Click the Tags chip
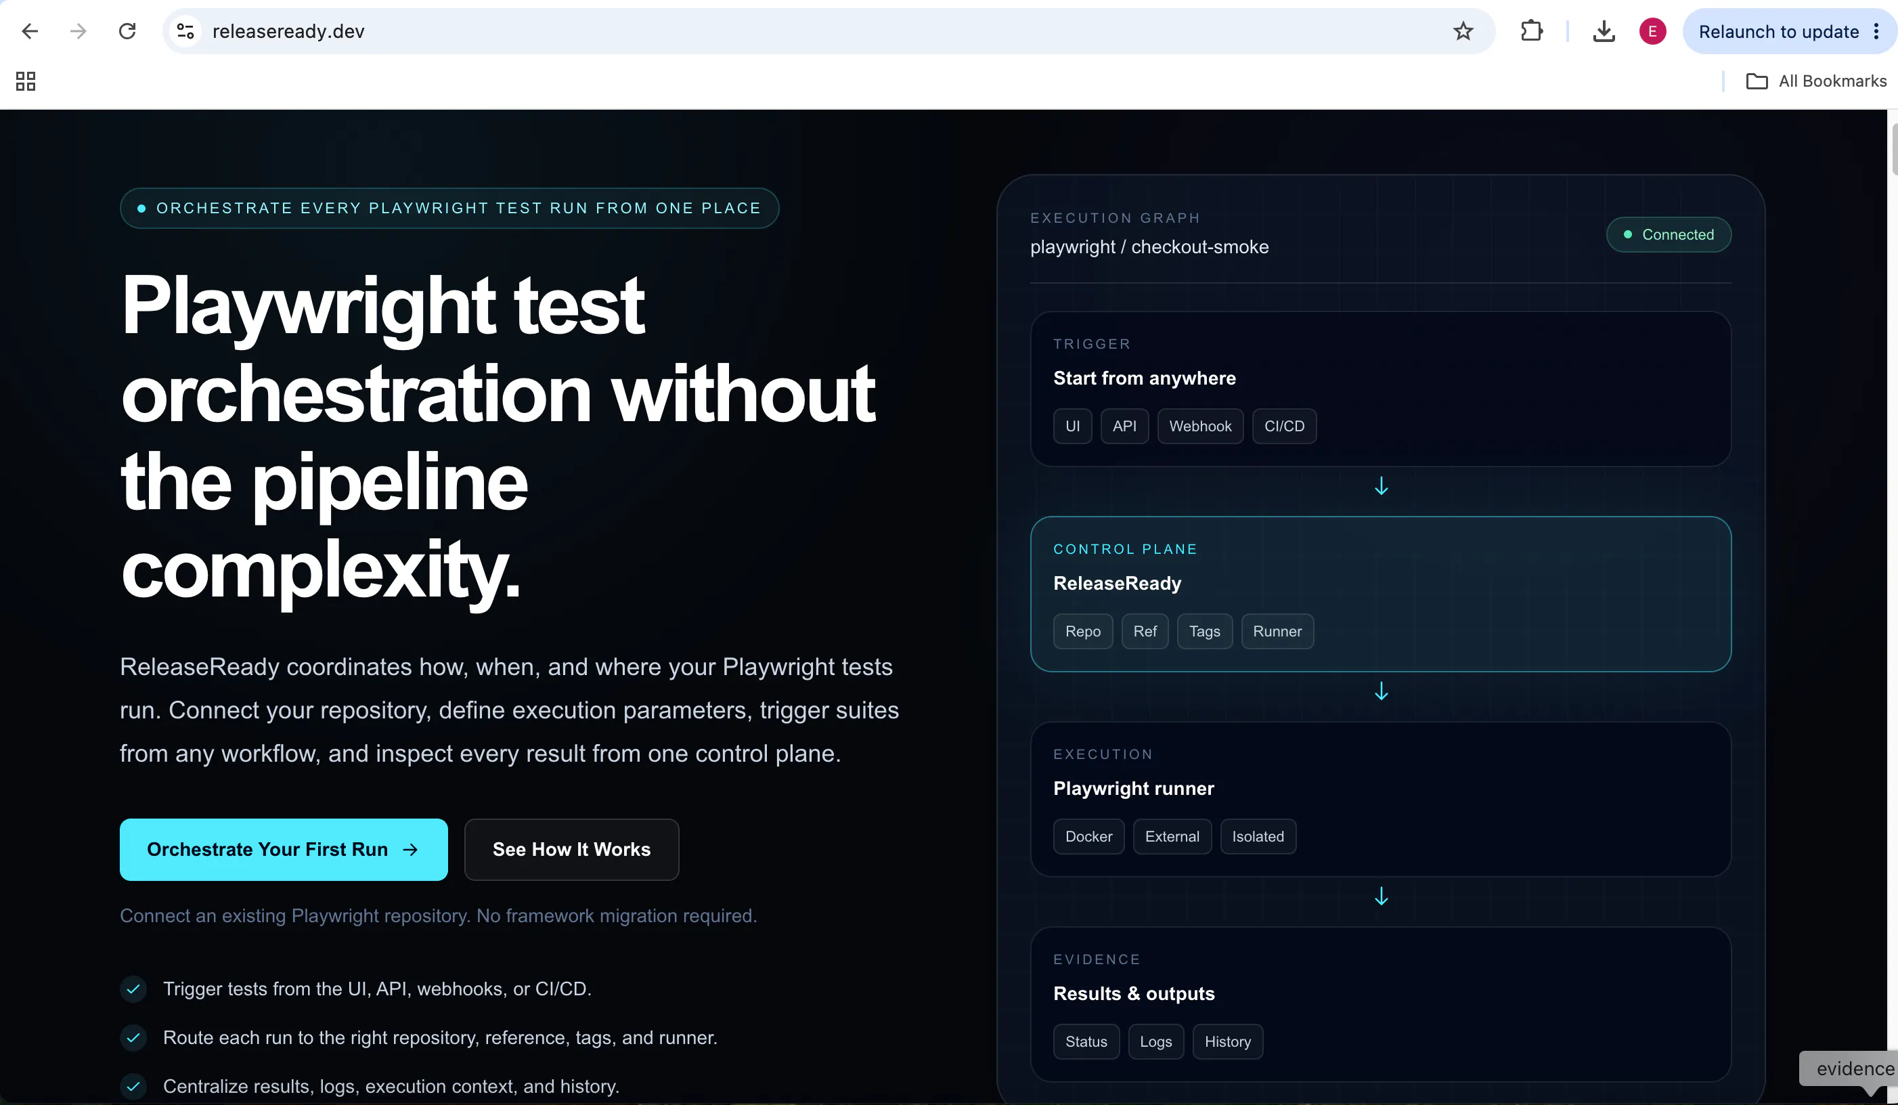This screenshot has height=1105, width=1898. pos(1204,631)
